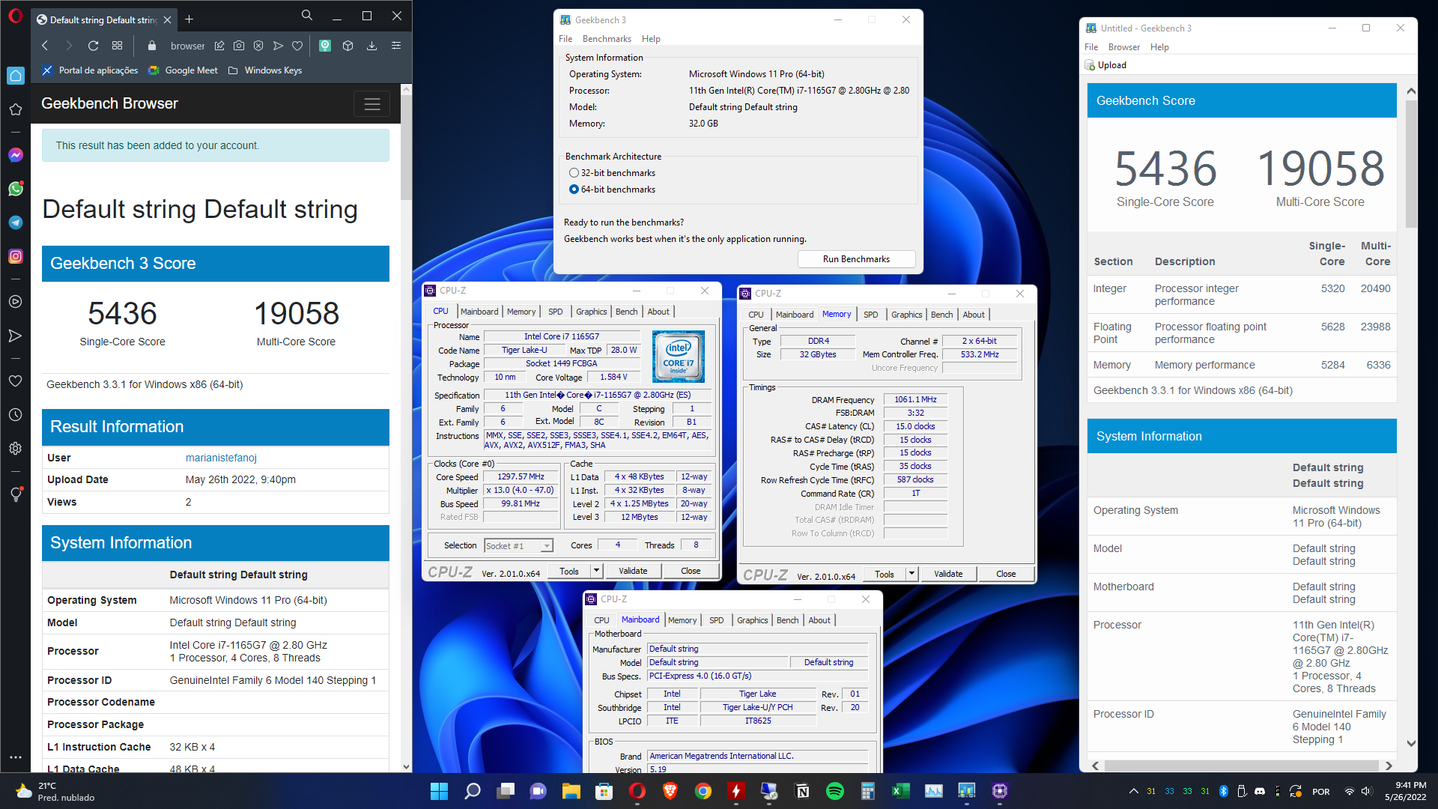
Task: Toggle the Geekbench Browser hamburger menu
Action: (372, 104)
